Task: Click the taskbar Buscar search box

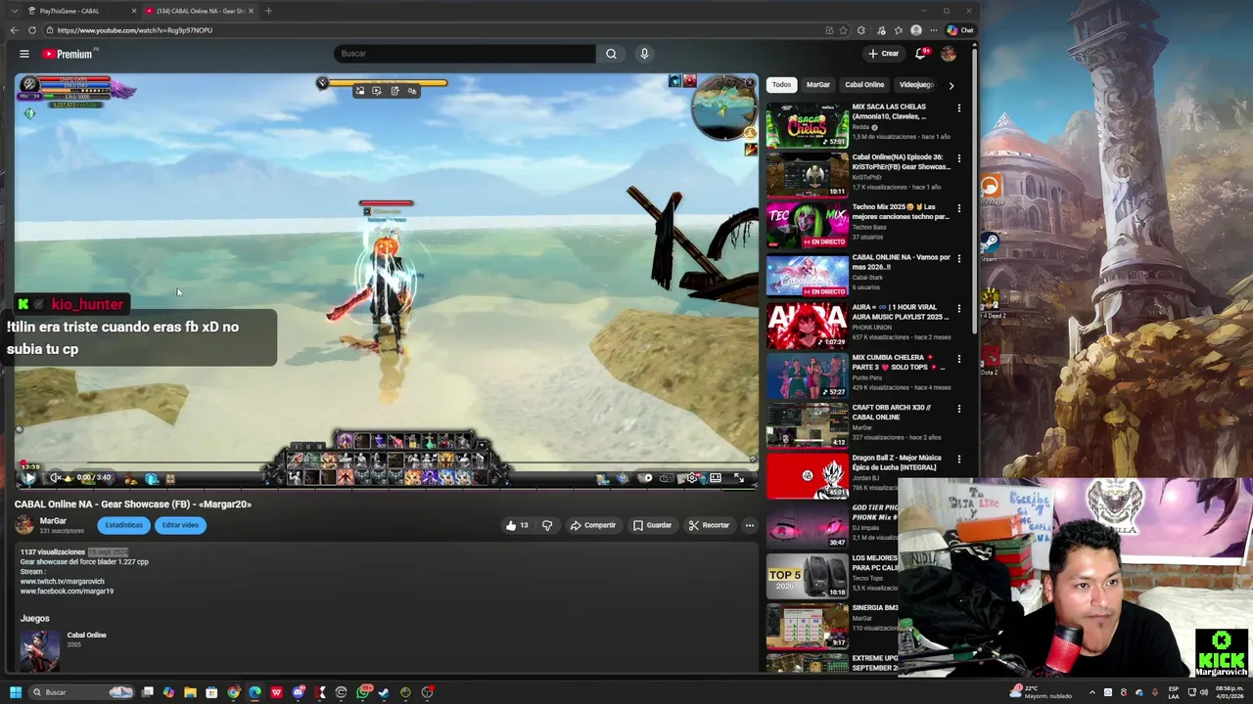Action: 82,692
